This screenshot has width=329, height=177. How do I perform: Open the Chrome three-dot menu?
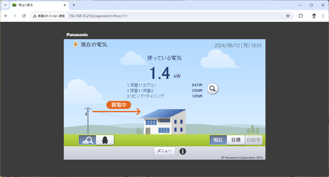point(323,16)
